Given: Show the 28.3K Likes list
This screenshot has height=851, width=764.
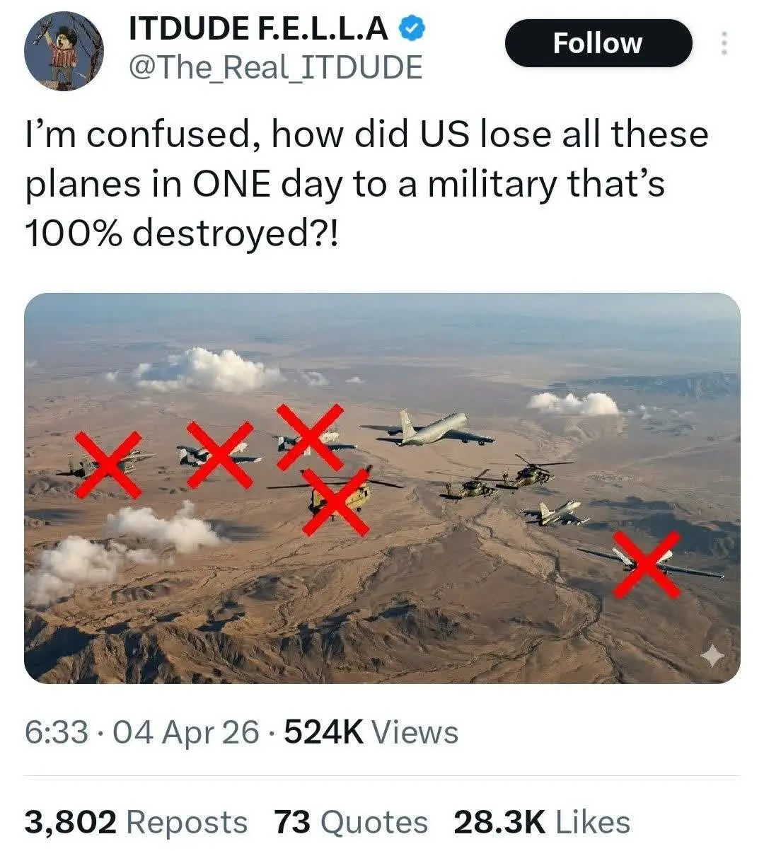Looking at the screenshot, I should 541,822.
